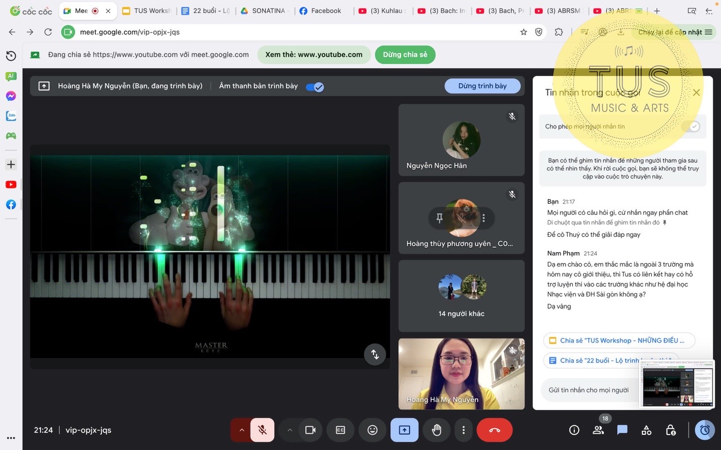Open the browser extensions puzzle icon
Screen dimensions: 721x450
click(559, 32)
